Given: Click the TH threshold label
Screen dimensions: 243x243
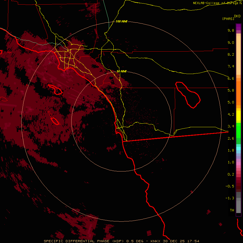Looking at the screenshot, I should (232, 210).
